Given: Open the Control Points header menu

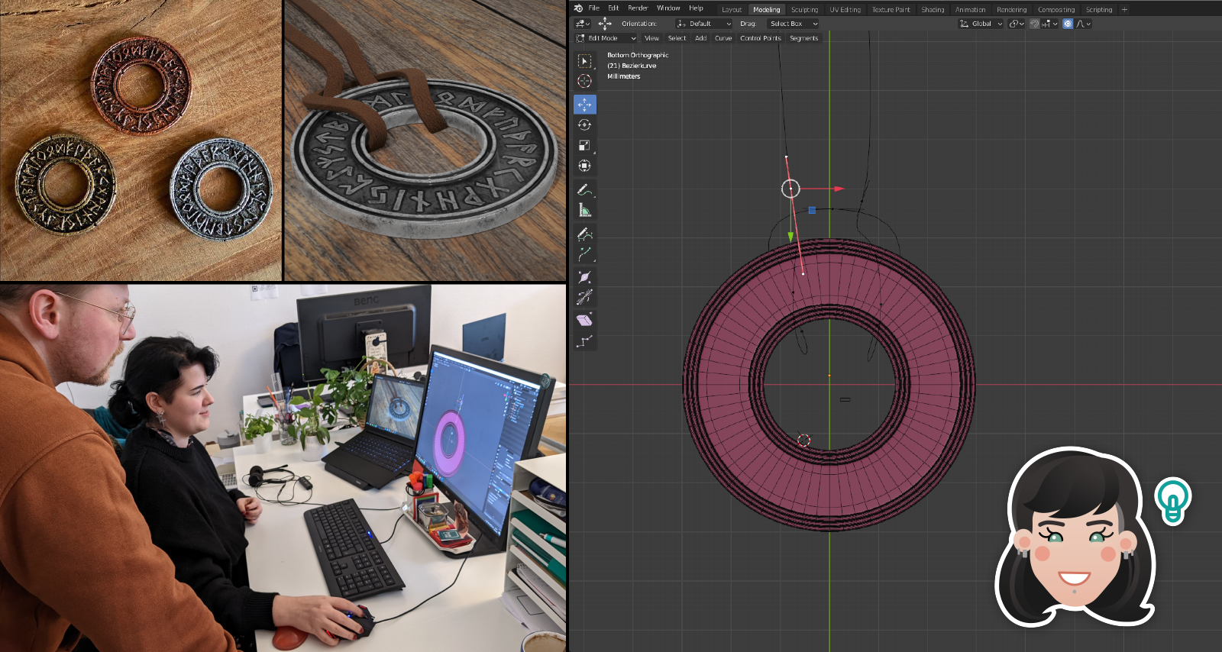Looking at the screenshot, I should [x=760, y=38].
